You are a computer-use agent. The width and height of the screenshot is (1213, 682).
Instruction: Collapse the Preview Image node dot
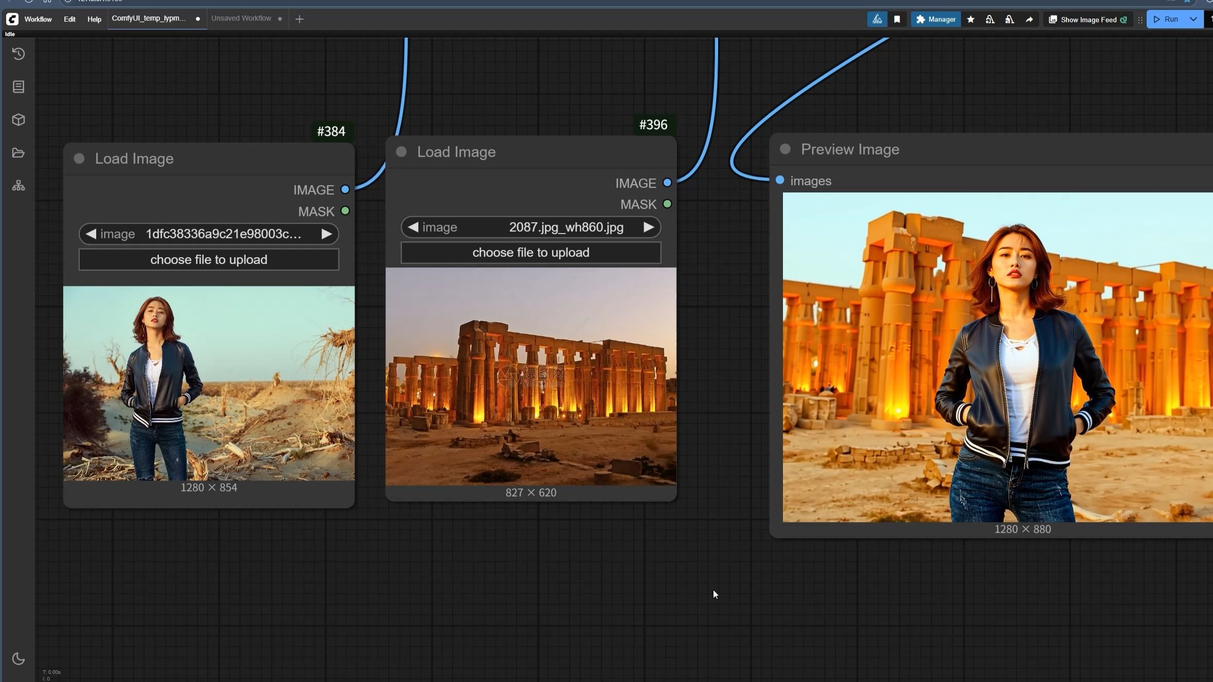(x=785, y=149)
